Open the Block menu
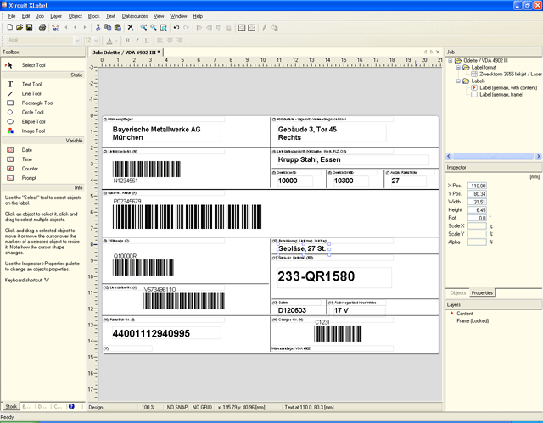This screenshot has height=423, width=543. (x=93, y=16)
